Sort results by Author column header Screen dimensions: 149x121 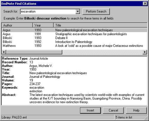click(x=17, y=25)
